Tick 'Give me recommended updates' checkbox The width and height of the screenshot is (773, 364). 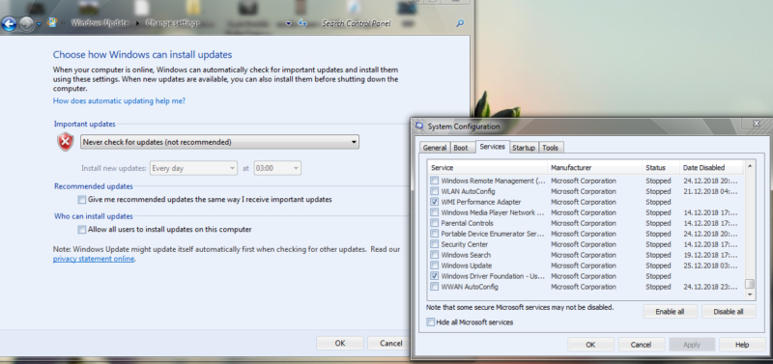tap(82, 200)
